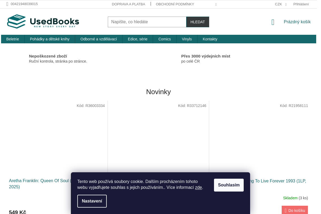This screenshot has height=214, width=321.
Task: Click the HLEDAT search button
Action: (x=198, y=22)
